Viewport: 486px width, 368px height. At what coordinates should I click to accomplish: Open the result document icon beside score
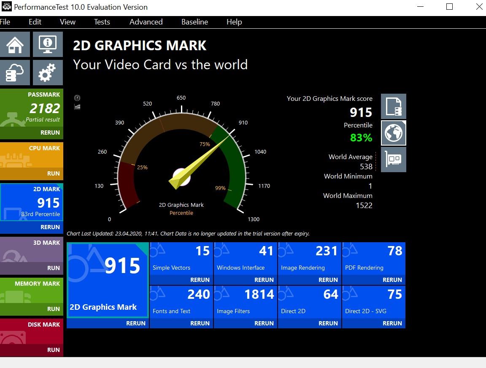coord(393,106)
